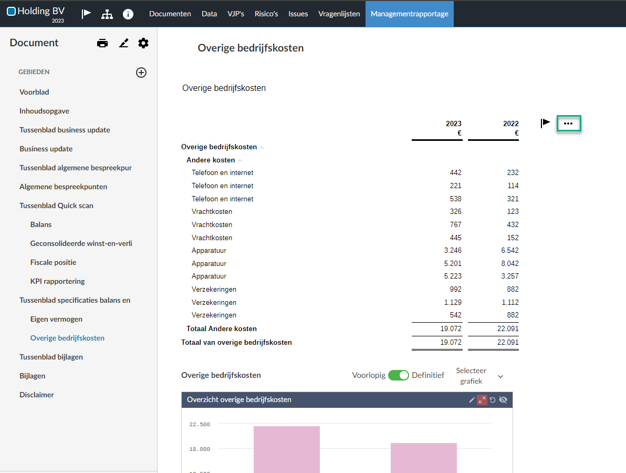Click the flag icon next to the table

(545, 123)
